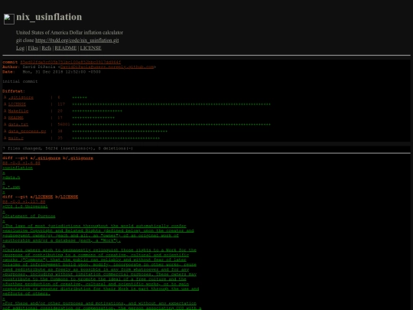Viewport: 413px width, 310px height.
Task: Click the added line '+Statement of Purpose'
Action: click(x=29, y=216)
